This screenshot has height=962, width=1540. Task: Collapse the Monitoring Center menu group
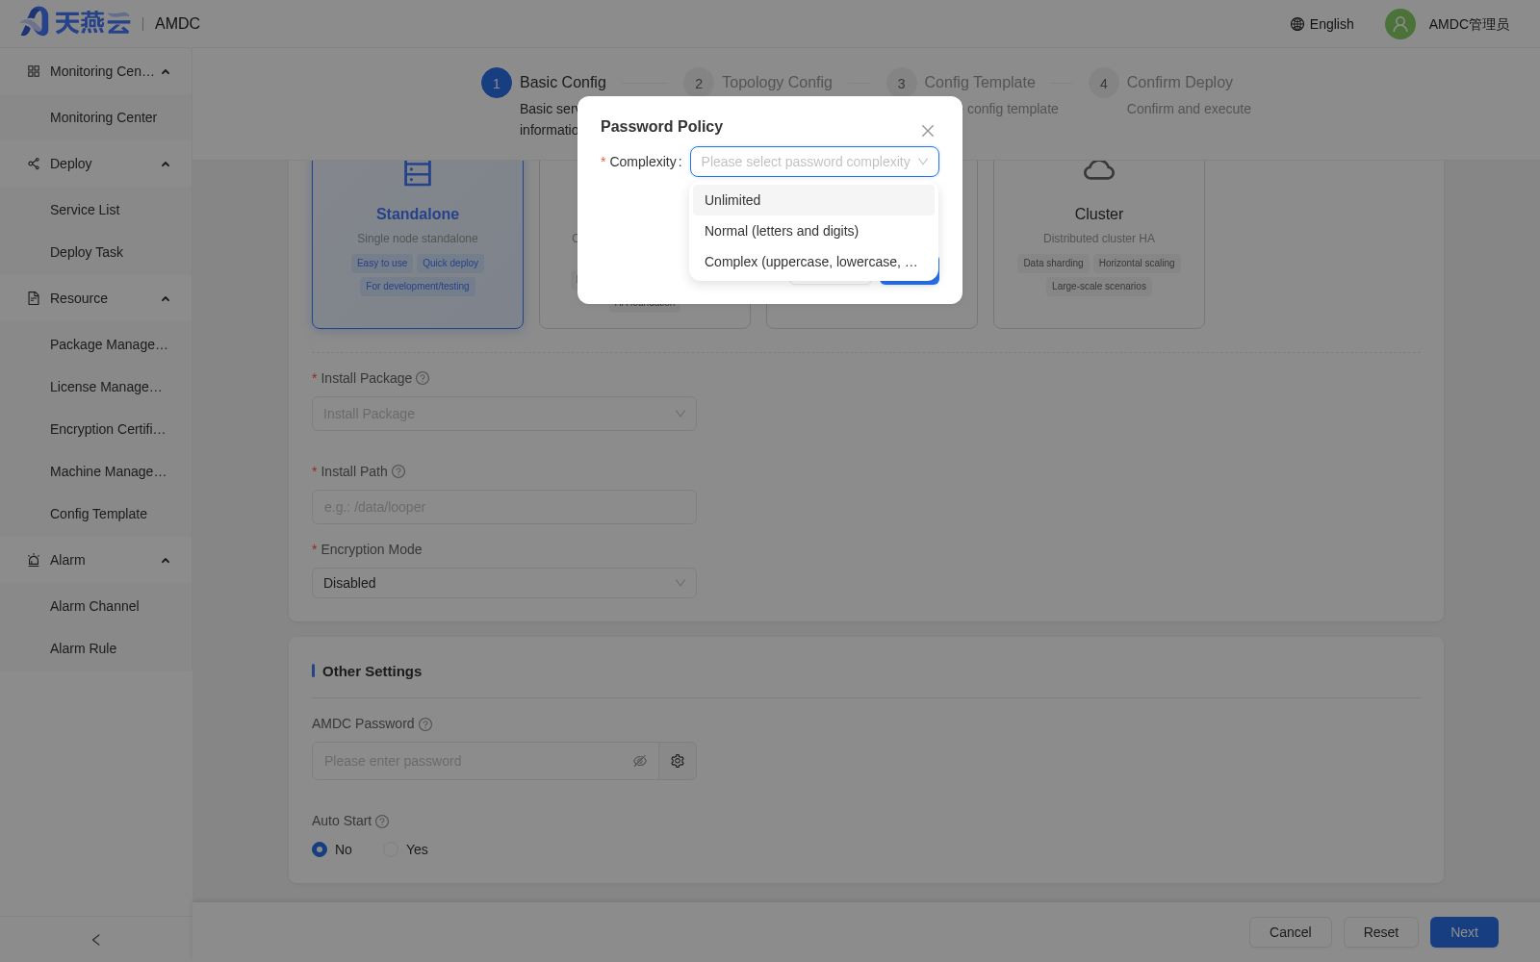(x=166, y=71)
